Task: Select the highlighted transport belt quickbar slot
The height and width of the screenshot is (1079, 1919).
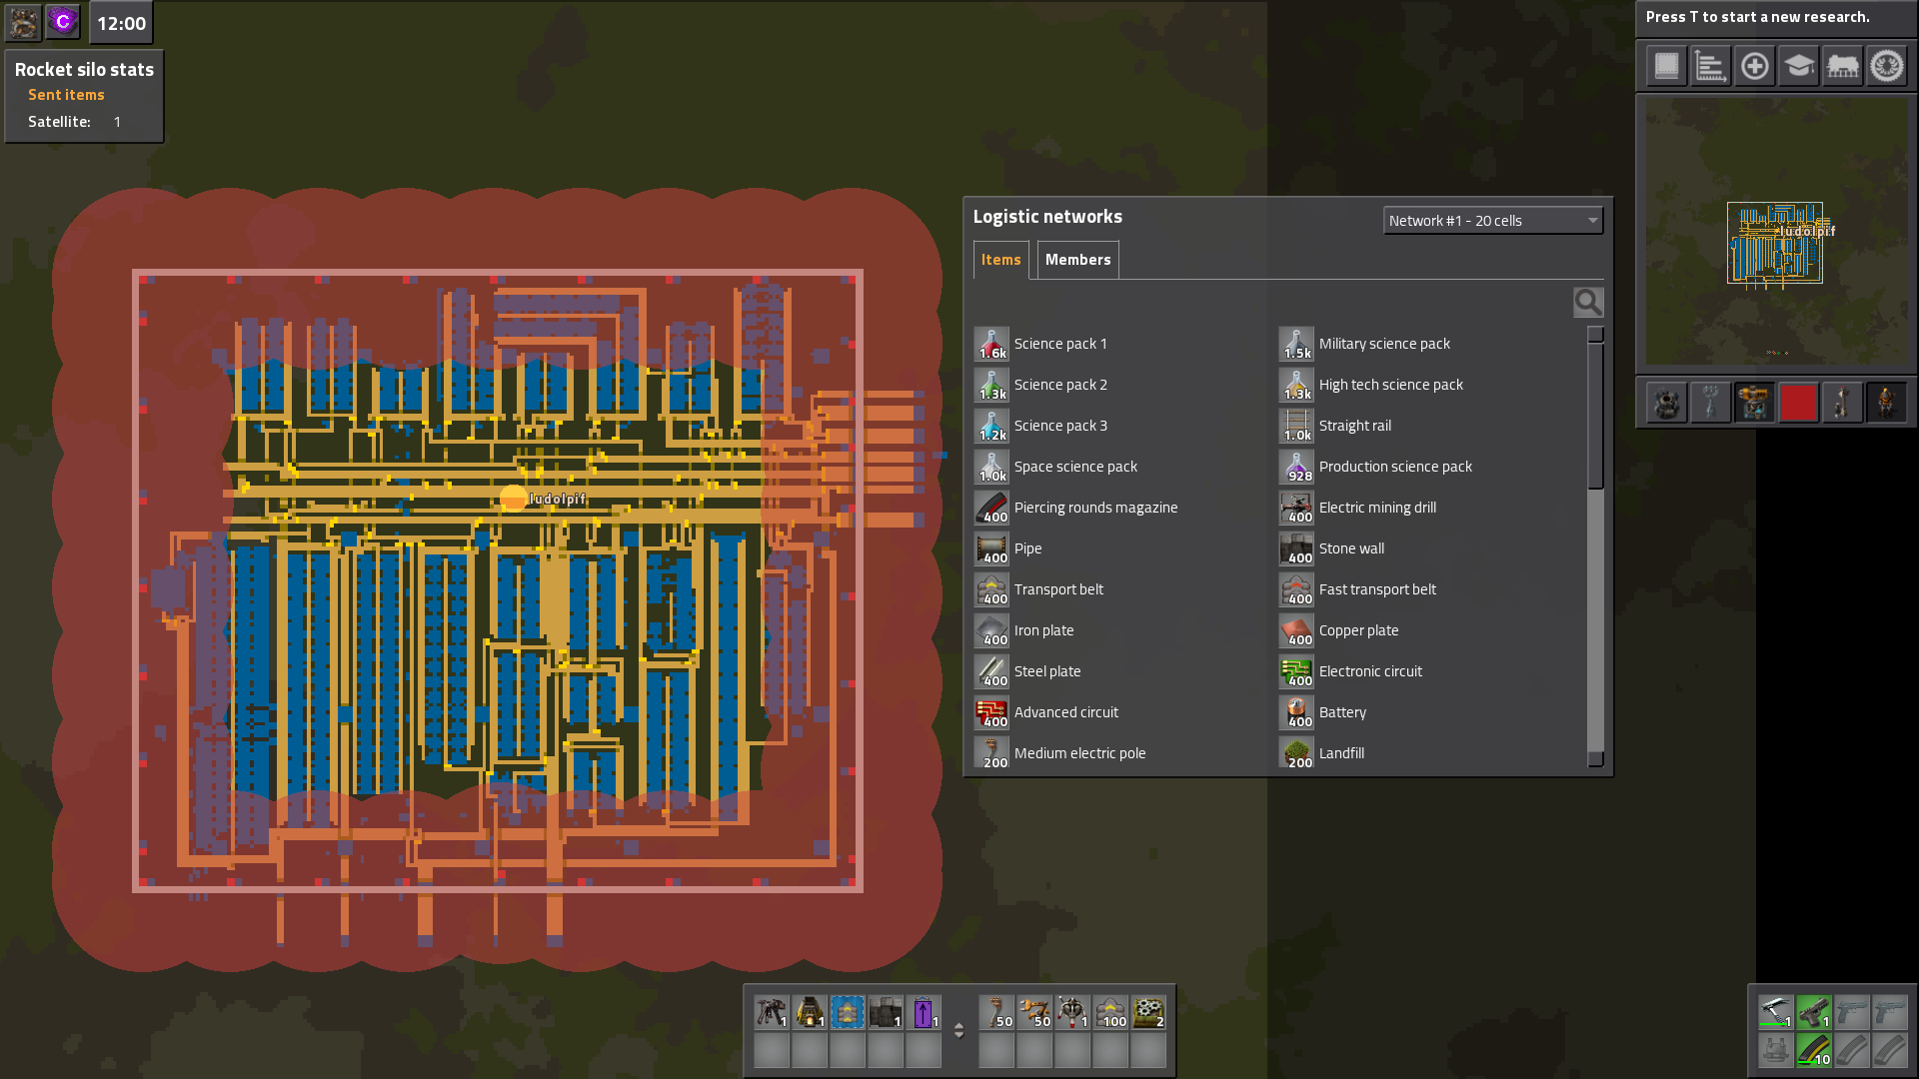Action: [847, 1012]
